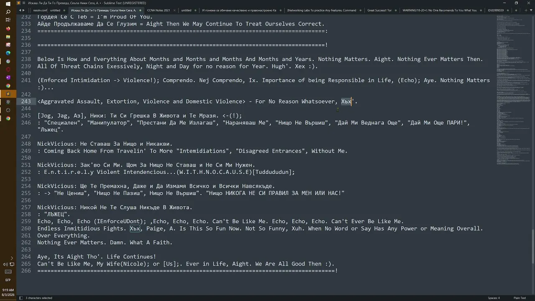Switch the input language via БГР indicator
Image resolution: width=535 pixels, height=301 pixels.
(8, 280)
